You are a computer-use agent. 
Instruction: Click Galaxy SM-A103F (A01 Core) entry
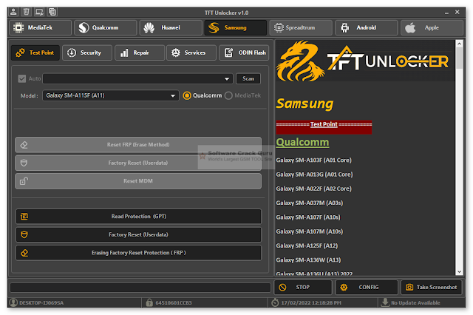click(313, 160)
